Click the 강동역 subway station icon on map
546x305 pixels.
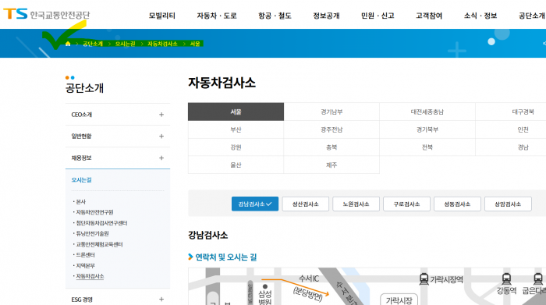tap(506, 279)
